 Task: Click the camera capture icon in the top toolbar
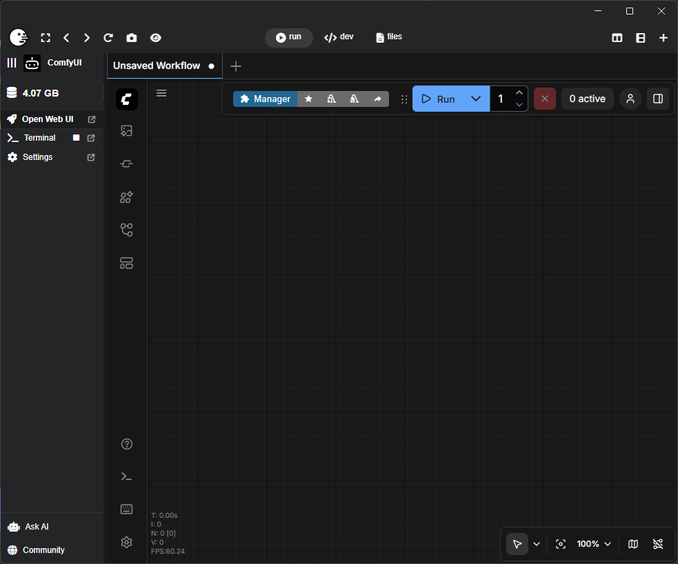(133, 38)
